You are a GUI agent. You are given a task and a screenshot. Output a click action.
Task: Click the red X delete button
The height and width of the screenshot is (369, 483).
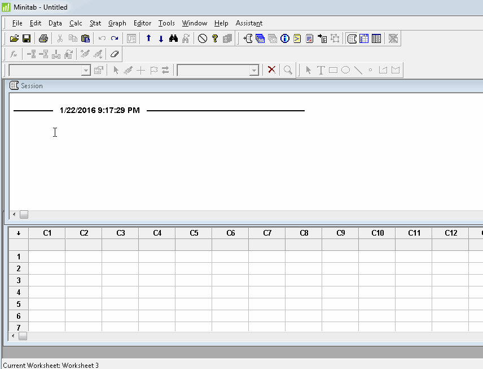click(271, 70)
